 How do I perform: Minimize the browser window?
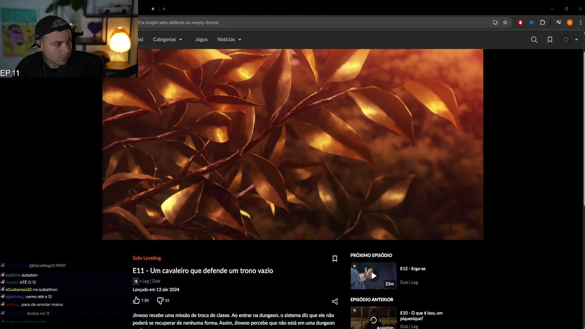pyautogui.click(x=552, y=9)
